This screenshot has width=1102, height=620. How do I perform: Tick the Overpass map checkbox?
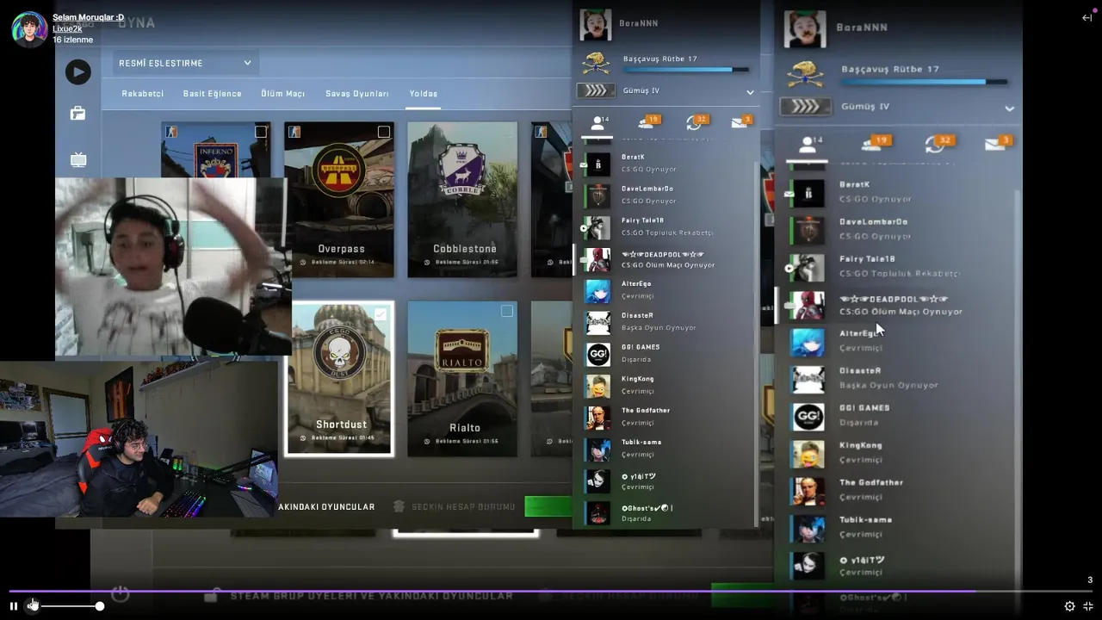(x=384, y=132)
